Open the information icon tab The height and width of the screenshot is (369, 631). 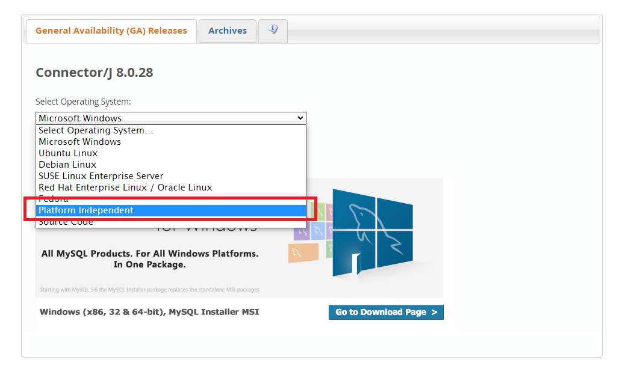[x=273, y=31]
